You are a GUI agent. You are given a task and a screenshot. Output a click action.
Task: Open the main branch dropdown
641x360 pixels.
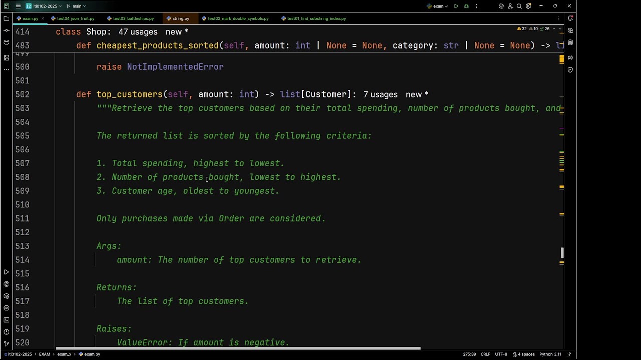click(x=76, y=6)
